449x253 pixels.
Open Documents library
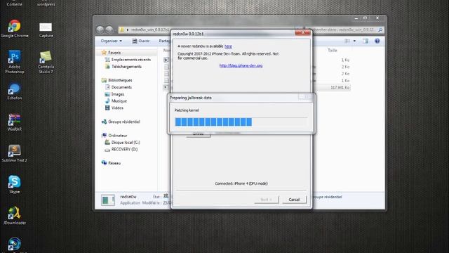pyautogui.click(x=119, y=87)
